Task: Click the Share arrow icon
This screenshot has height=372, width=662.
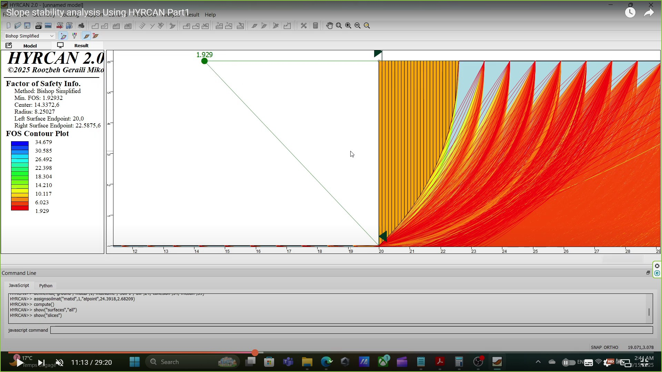Action: coord(649,13)
